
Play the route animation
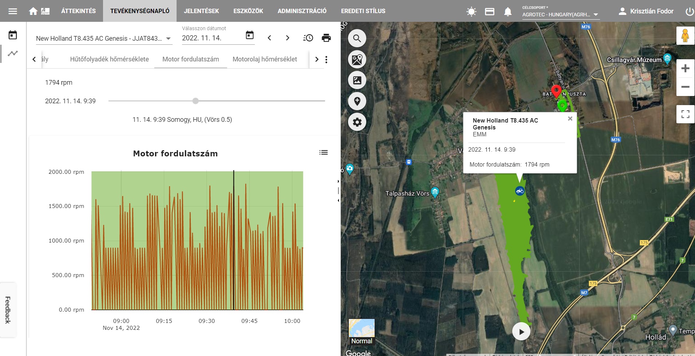[x=521, y=332]
